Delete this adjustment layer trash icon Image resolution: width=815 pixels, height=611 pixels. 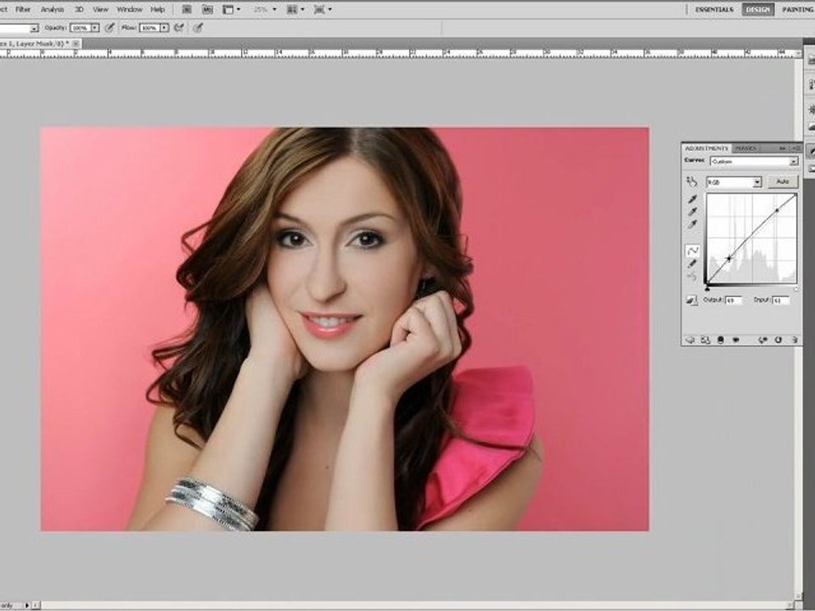coord(795,340)
